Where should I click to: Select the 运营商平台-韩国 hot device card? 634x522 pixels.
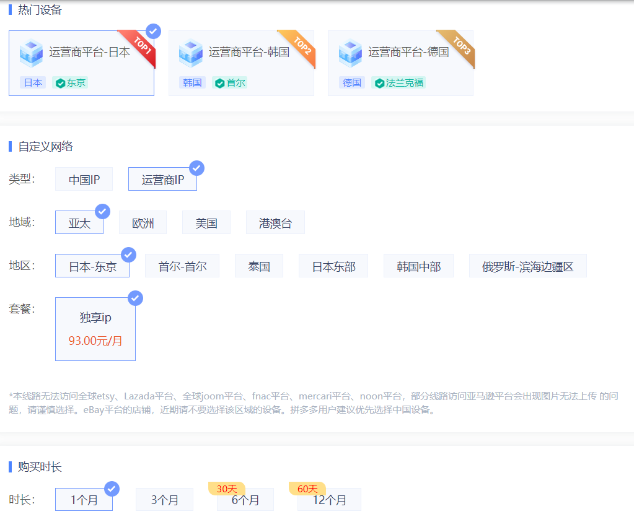(241, 63)
